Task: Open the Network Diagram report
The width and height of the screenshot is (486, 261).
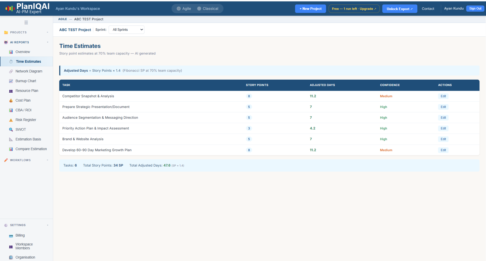Action: click(x=29, y=71)
